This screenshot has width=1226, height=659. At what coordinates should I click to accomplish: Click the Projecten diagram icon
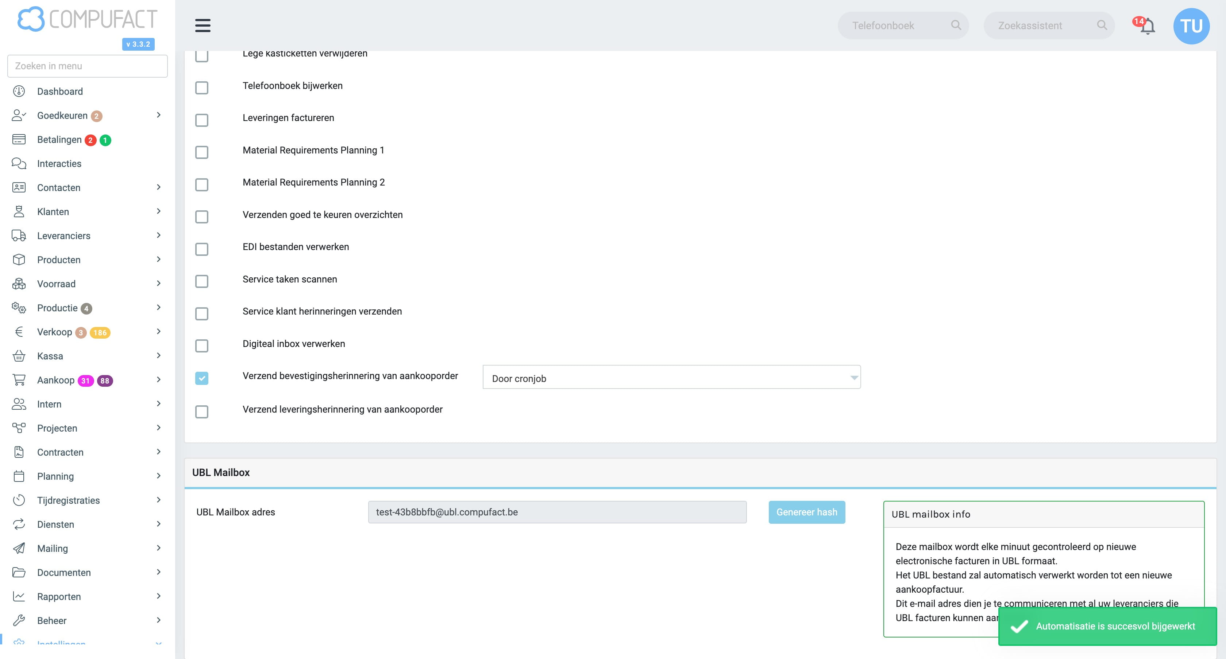tap(19, 428)
